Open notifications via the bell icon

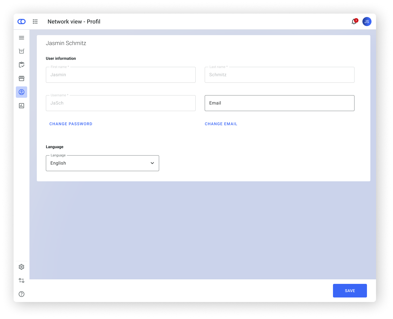click(x=354, y=22)
